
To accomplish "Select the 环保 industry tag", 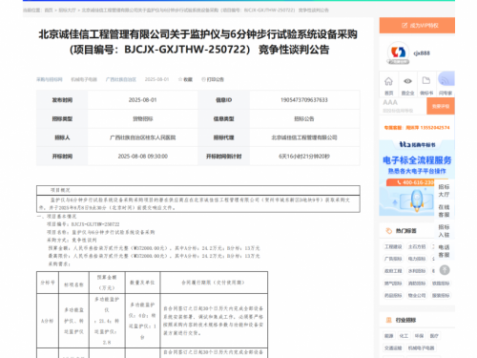I will pos(419,336).
